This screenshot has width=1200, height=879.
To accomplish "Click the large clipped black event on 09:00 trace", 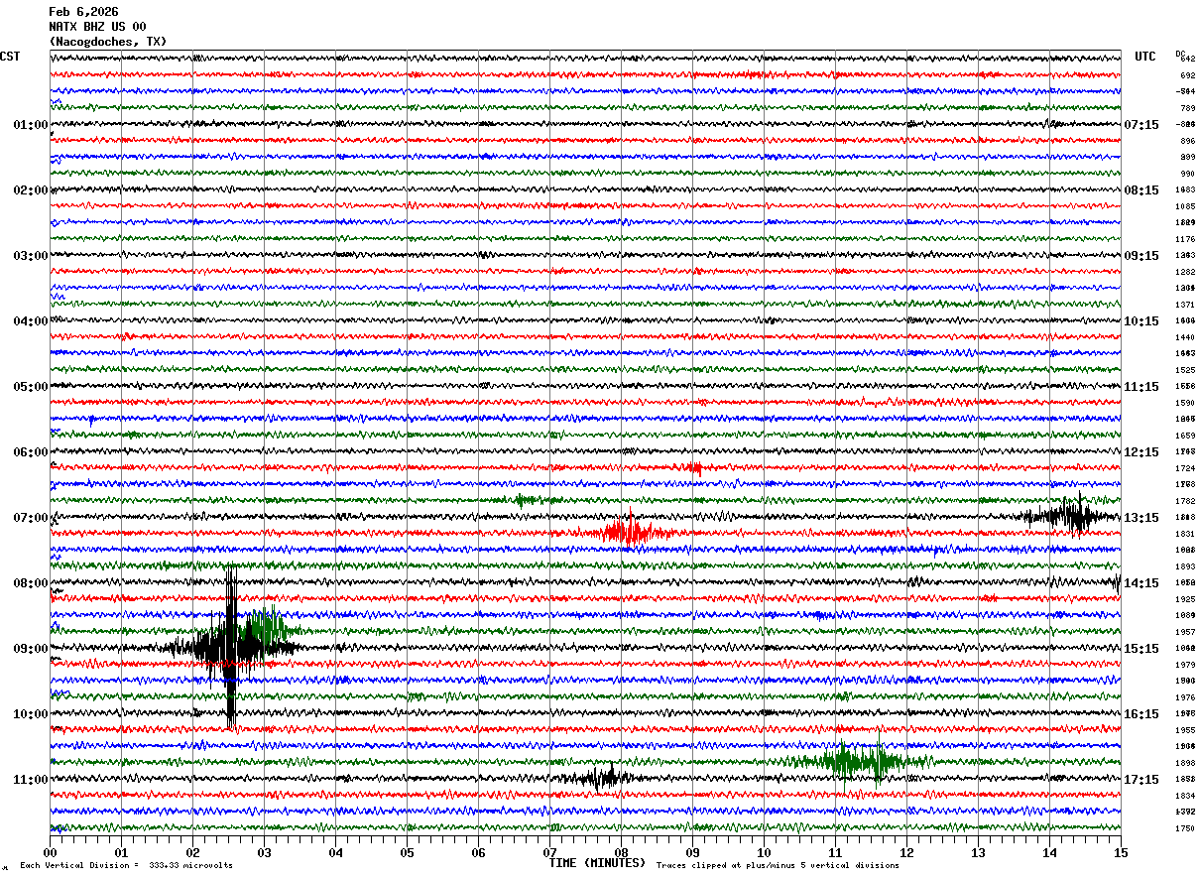I will [x=231, y=647].
